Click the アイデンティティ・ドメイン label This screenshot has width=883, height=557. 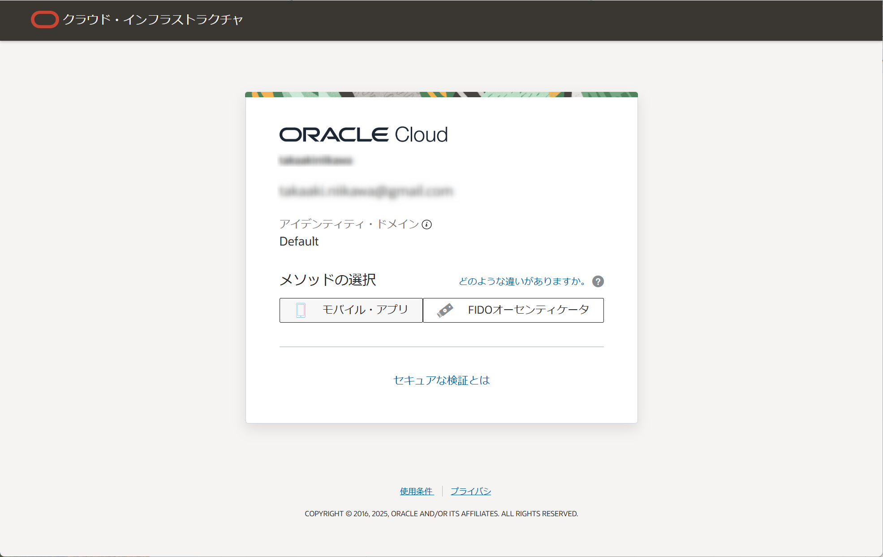click(349, 224)
